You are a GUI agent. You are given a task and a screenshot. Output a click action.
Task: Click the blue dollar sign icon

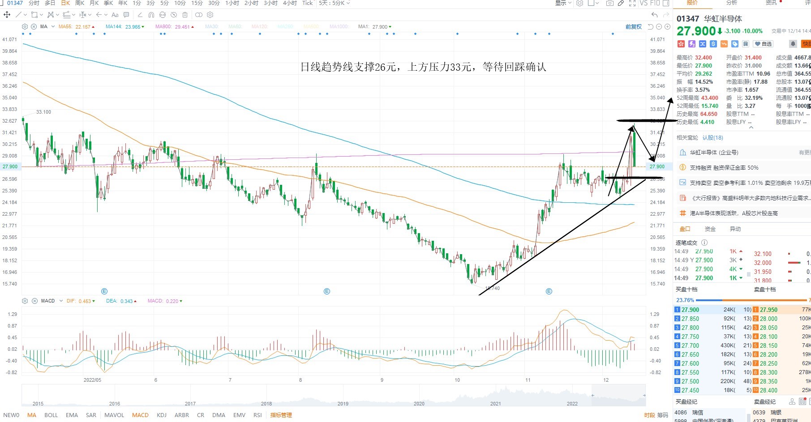[x=713, y=44]
